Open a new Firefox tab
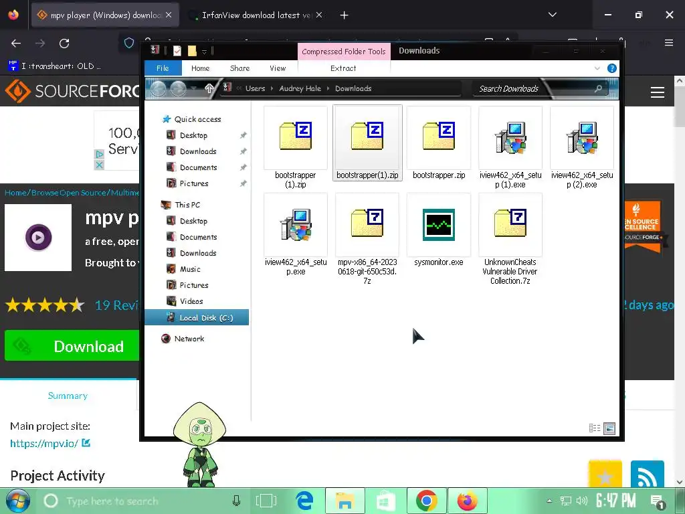This screenshot has height=514, width=685. pyautogui.click(x=345, y=15)
